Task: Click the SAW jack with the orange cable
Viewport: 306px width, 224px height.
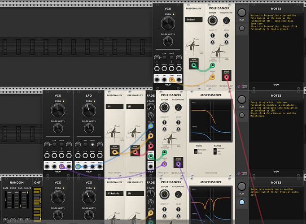Action: pyautogui.click(x=171, y=79)
